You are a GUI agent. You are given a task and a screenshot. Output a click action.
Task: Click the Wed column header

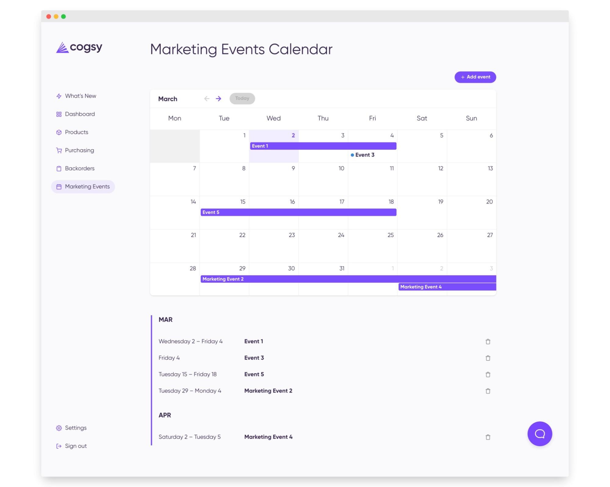[274, 118]
